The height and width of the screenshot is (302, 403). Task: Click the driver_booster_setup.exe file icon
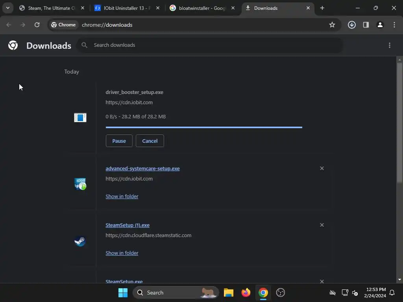[x=80, y=118]
